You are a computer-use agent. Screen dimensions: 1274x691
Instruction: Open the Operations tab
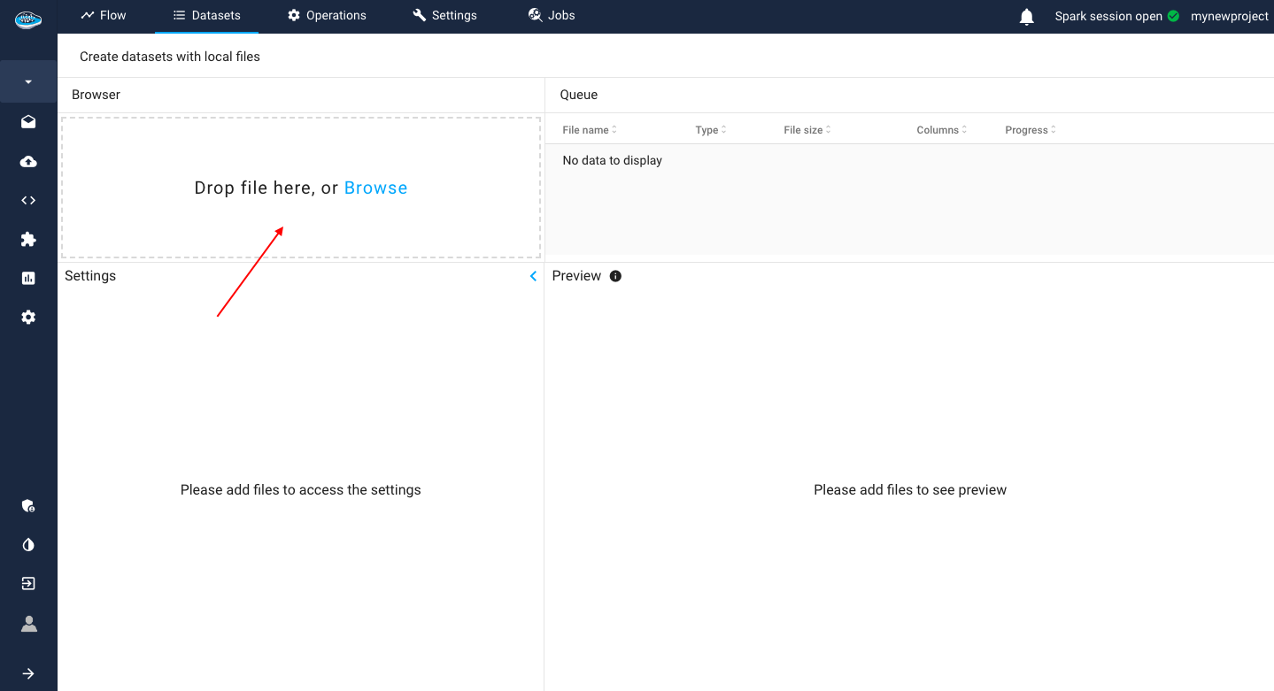tap(327, 15)
